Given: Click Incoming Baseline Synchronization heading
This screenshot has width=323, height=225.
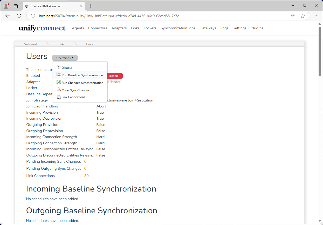Looking at the screenshot, I should 91,189.
